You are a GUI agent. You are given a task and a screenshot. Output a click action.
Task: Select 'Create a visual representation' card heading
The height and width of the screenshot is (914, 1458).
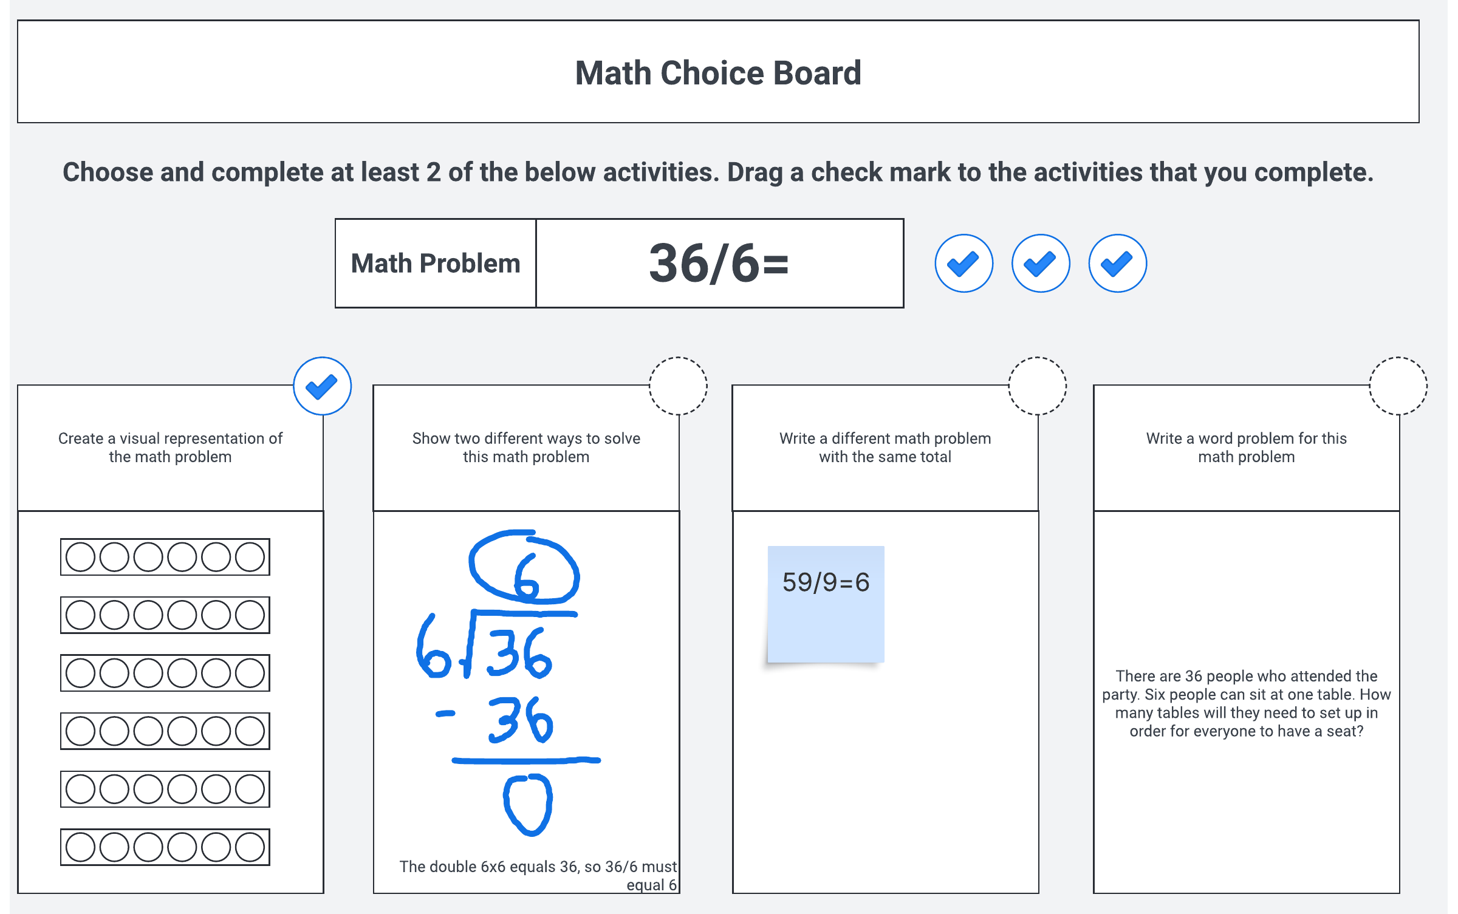click(x=170, y=448)
